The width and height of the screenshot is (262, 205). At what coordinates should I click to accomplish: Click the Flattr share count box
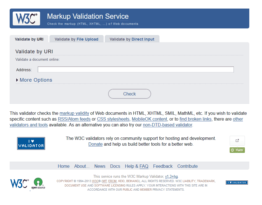pyautogui.click(x=237, y=141)
